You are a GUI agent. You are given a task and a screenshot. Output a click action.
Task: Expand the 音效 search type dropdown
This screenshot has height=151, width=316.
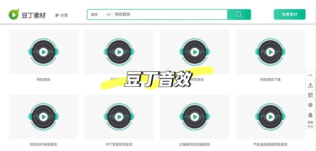pyautogui.click(x=100, y=14)
